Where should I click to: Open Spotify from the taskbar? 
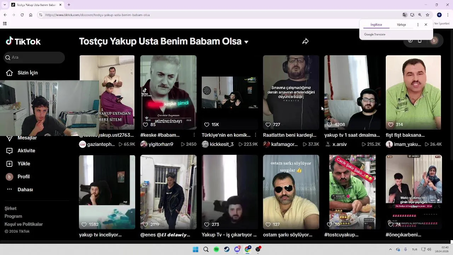[x=216, y=249]
